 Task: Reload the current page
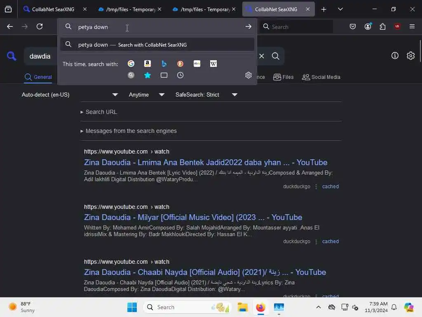[40, 26]
